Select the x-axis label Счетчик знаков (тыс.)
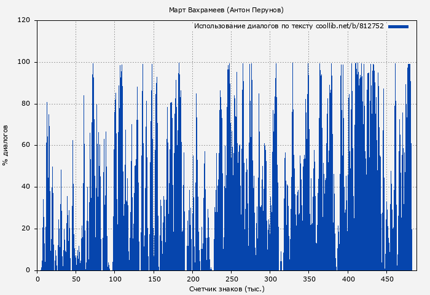The height and width of the screenshot is (295, 430). pos(226,288)
